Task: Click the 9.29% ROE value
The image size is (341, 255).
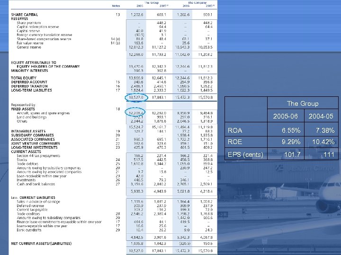Action: (291, 142)
